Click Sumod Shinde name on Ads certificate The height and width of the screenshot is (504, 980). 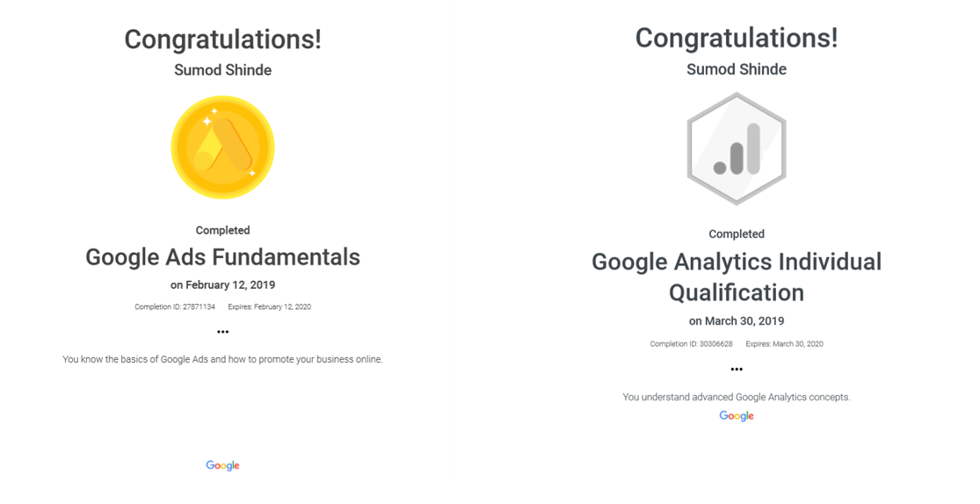[x=222, y=70]
